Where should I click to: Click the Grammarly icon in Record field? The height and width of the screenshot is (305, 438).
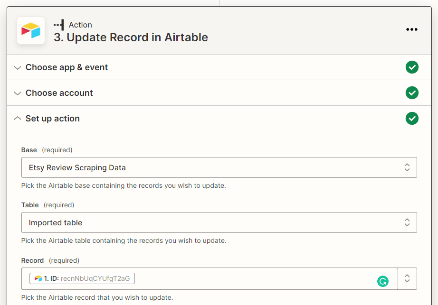coord(383,281)
